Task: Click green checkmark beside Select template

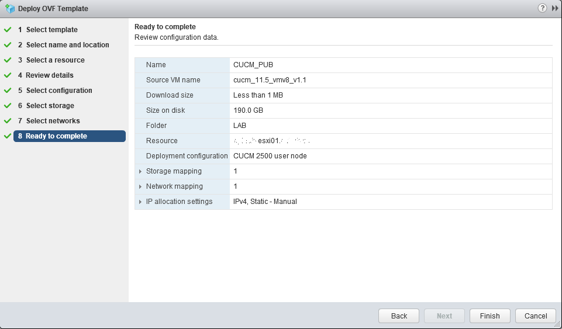Action: coord(8,30)
